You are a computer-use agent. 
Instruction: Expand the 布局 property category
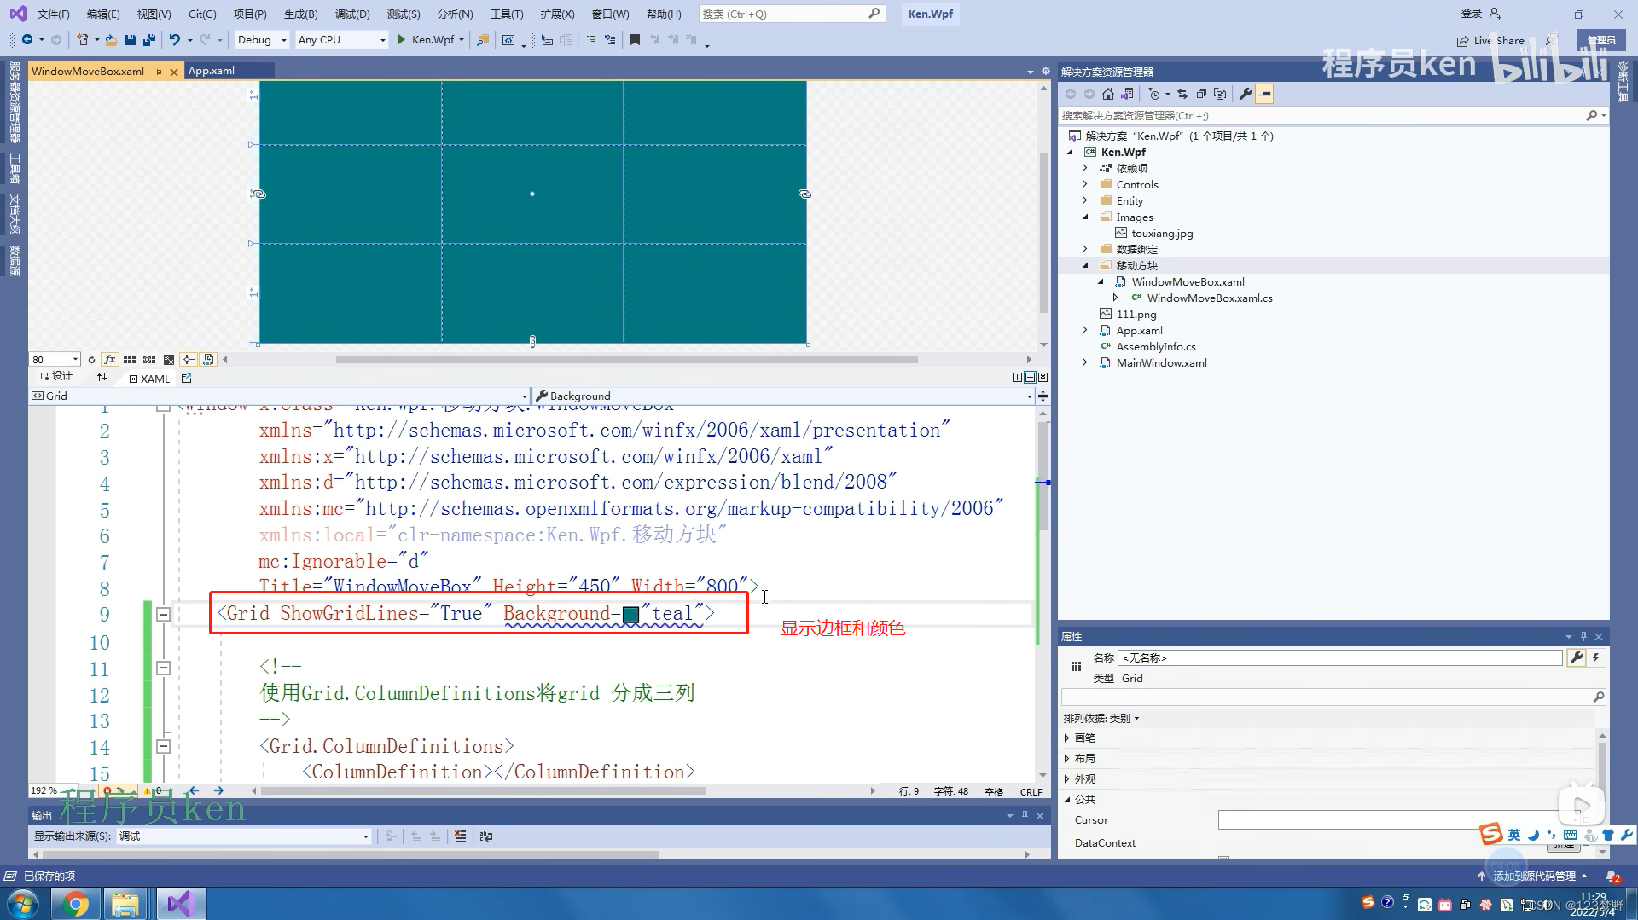click(x=1066, y=758)
